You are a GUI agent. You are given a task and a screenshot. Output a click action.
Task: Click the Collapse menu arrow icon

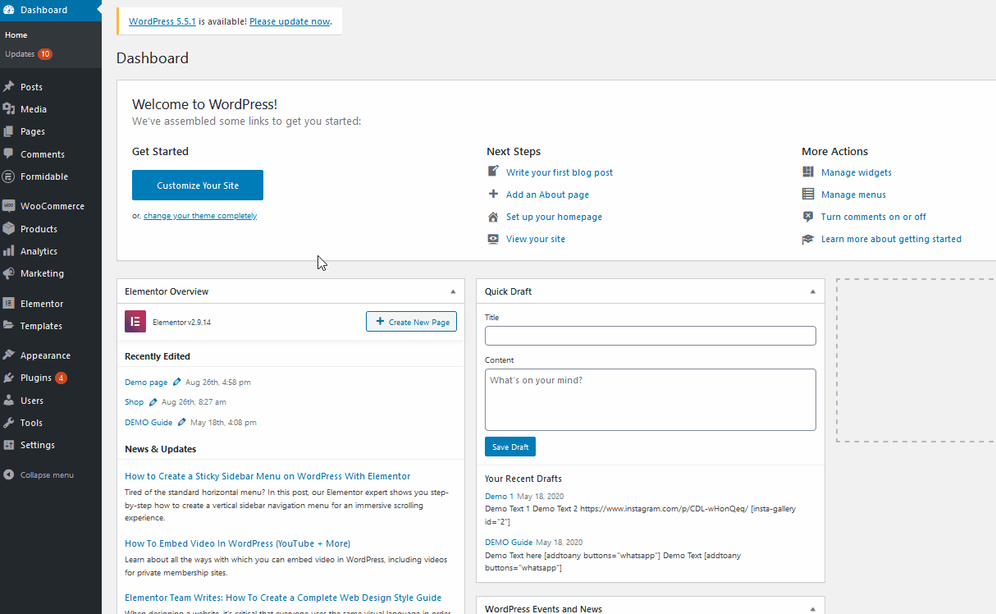[9, 474]
